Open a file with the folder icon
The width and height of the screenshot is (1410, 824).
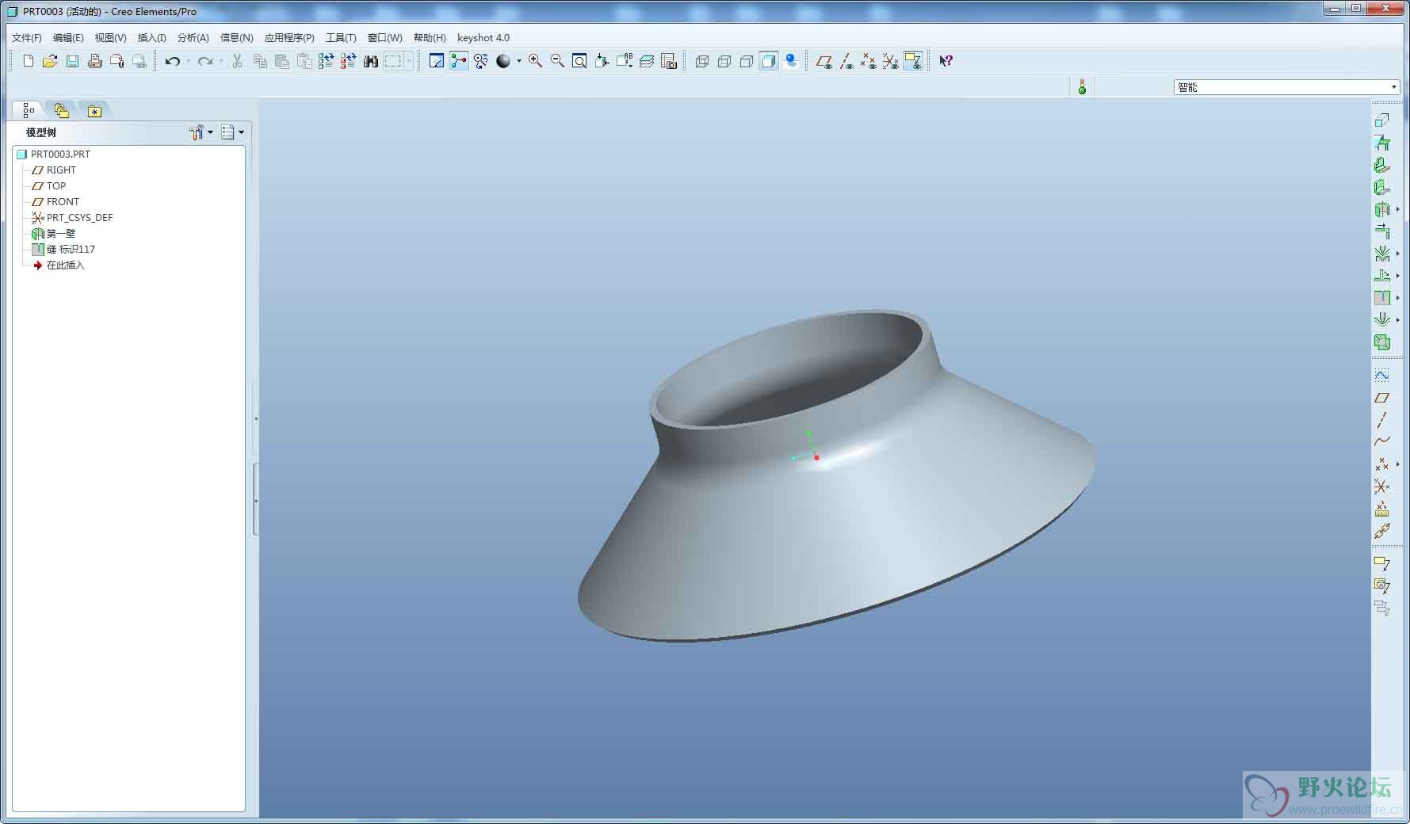pos(50,61)
